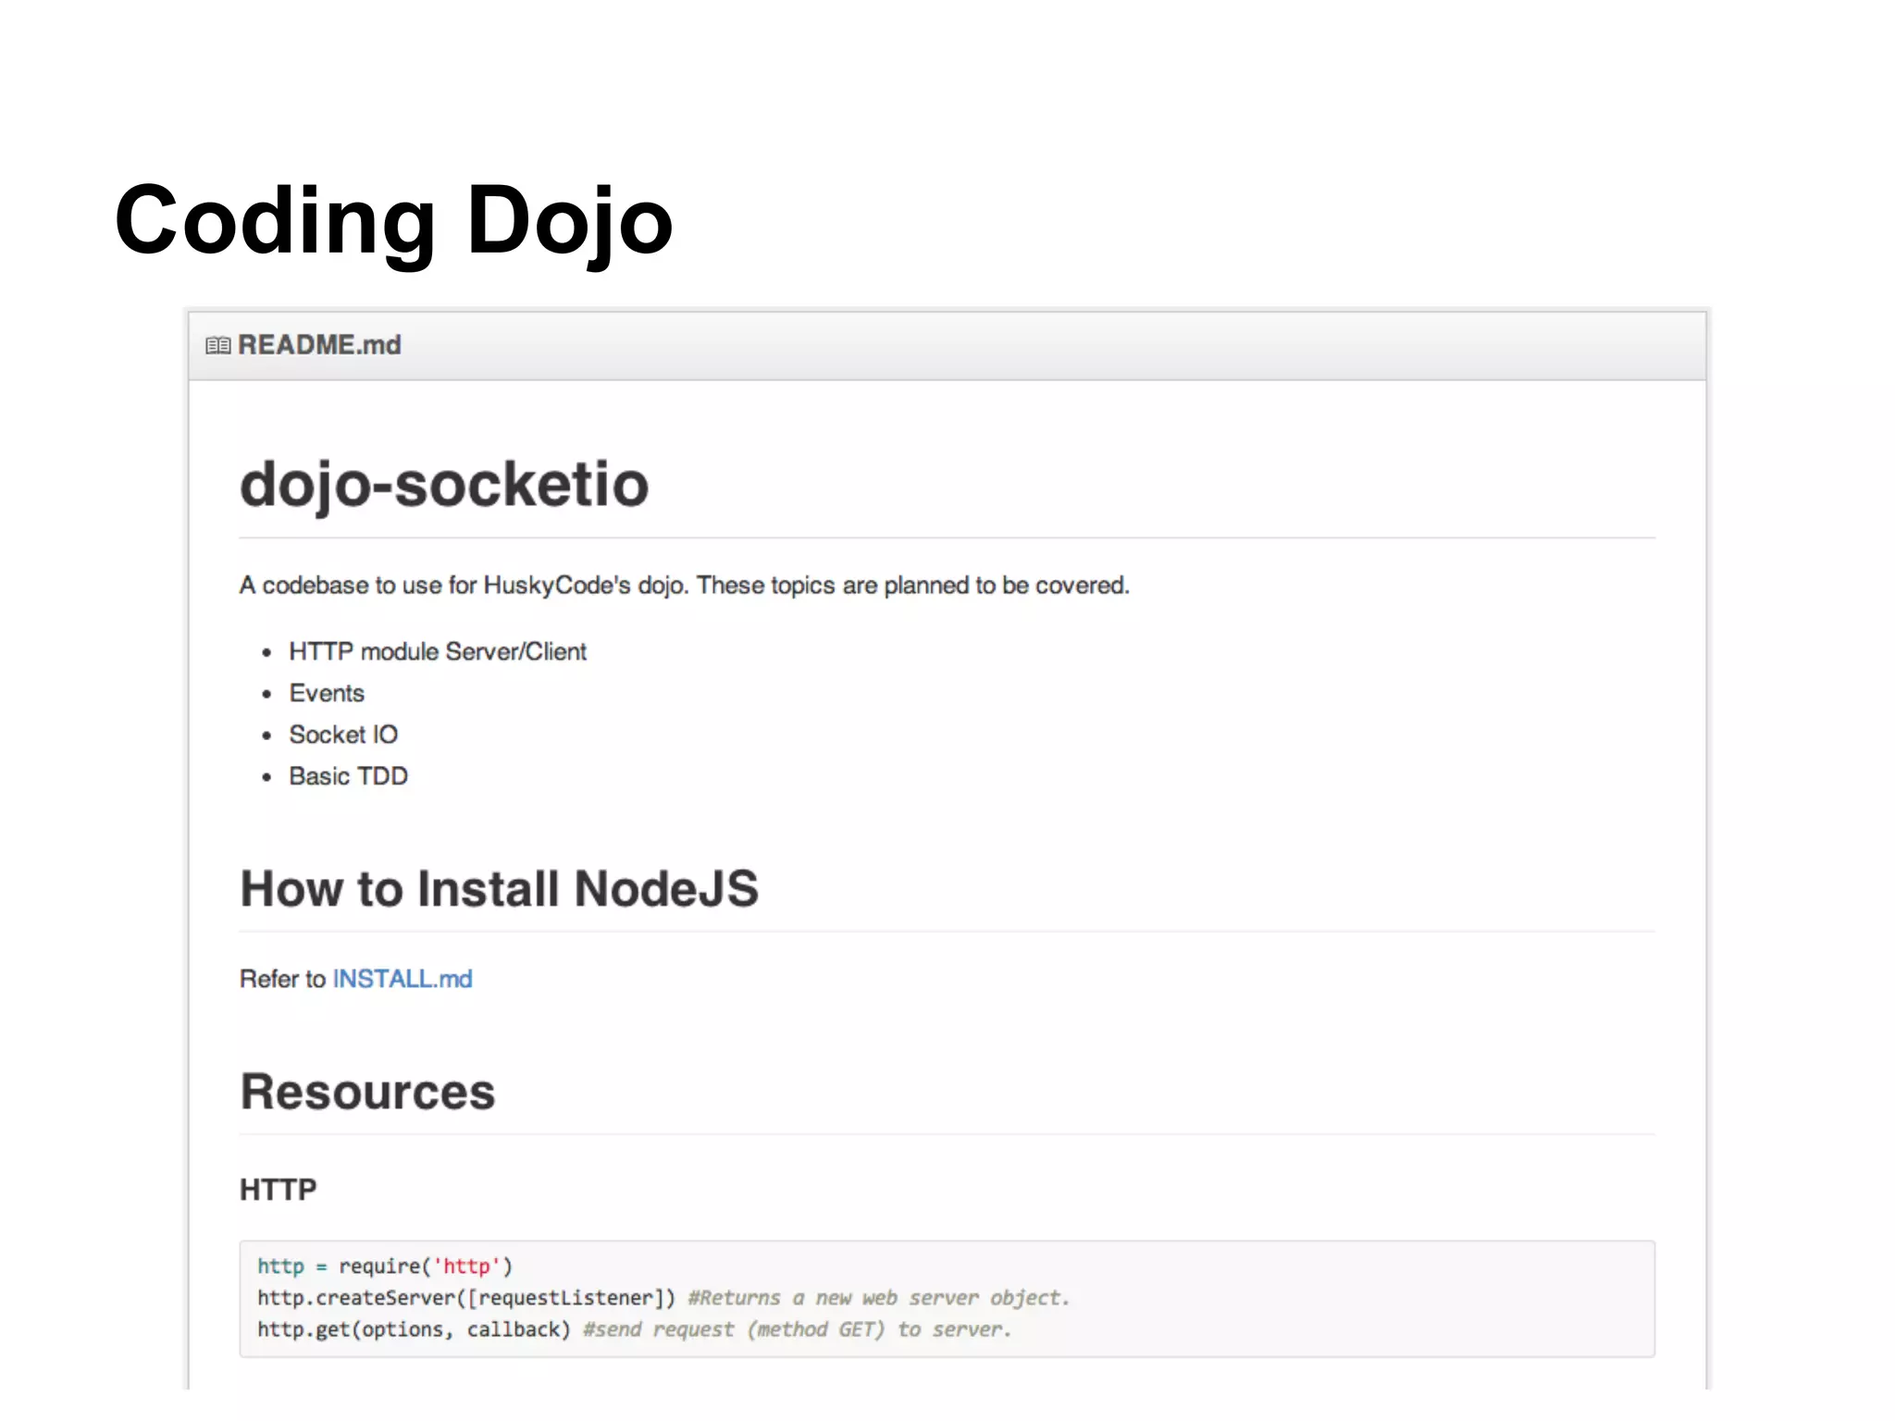Click the 'Basic TDD' list item

pos(348,776)
